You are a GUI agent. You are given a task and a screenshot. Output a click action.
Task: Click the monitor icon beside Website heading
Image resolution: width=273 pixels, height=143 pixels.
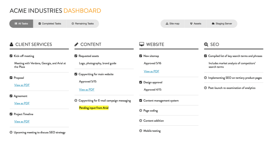[142, 44]
